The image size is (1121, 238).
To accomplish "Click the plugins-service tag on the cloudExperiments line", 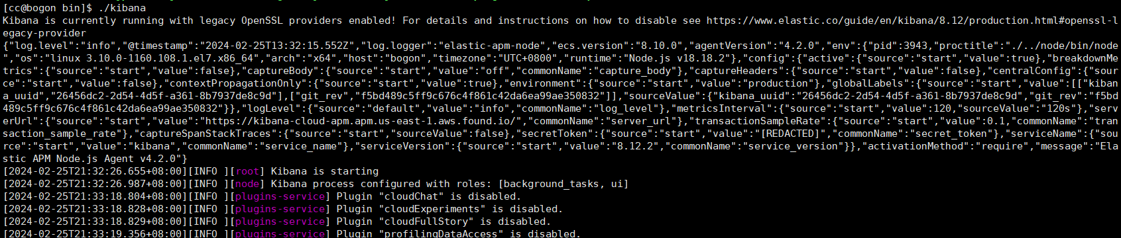I will tap(280, 209).
